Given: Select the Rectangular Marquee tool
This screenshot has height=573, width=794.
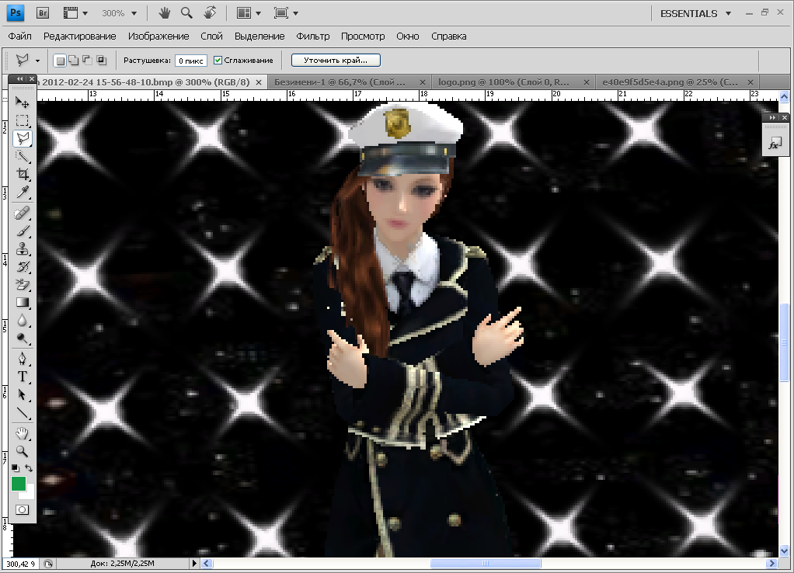Looking at the screenshot, I should tap(23, 120).
